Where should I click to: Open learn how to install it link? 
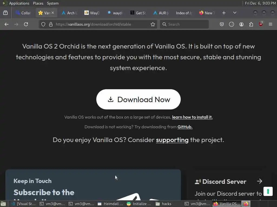[192, 117]
